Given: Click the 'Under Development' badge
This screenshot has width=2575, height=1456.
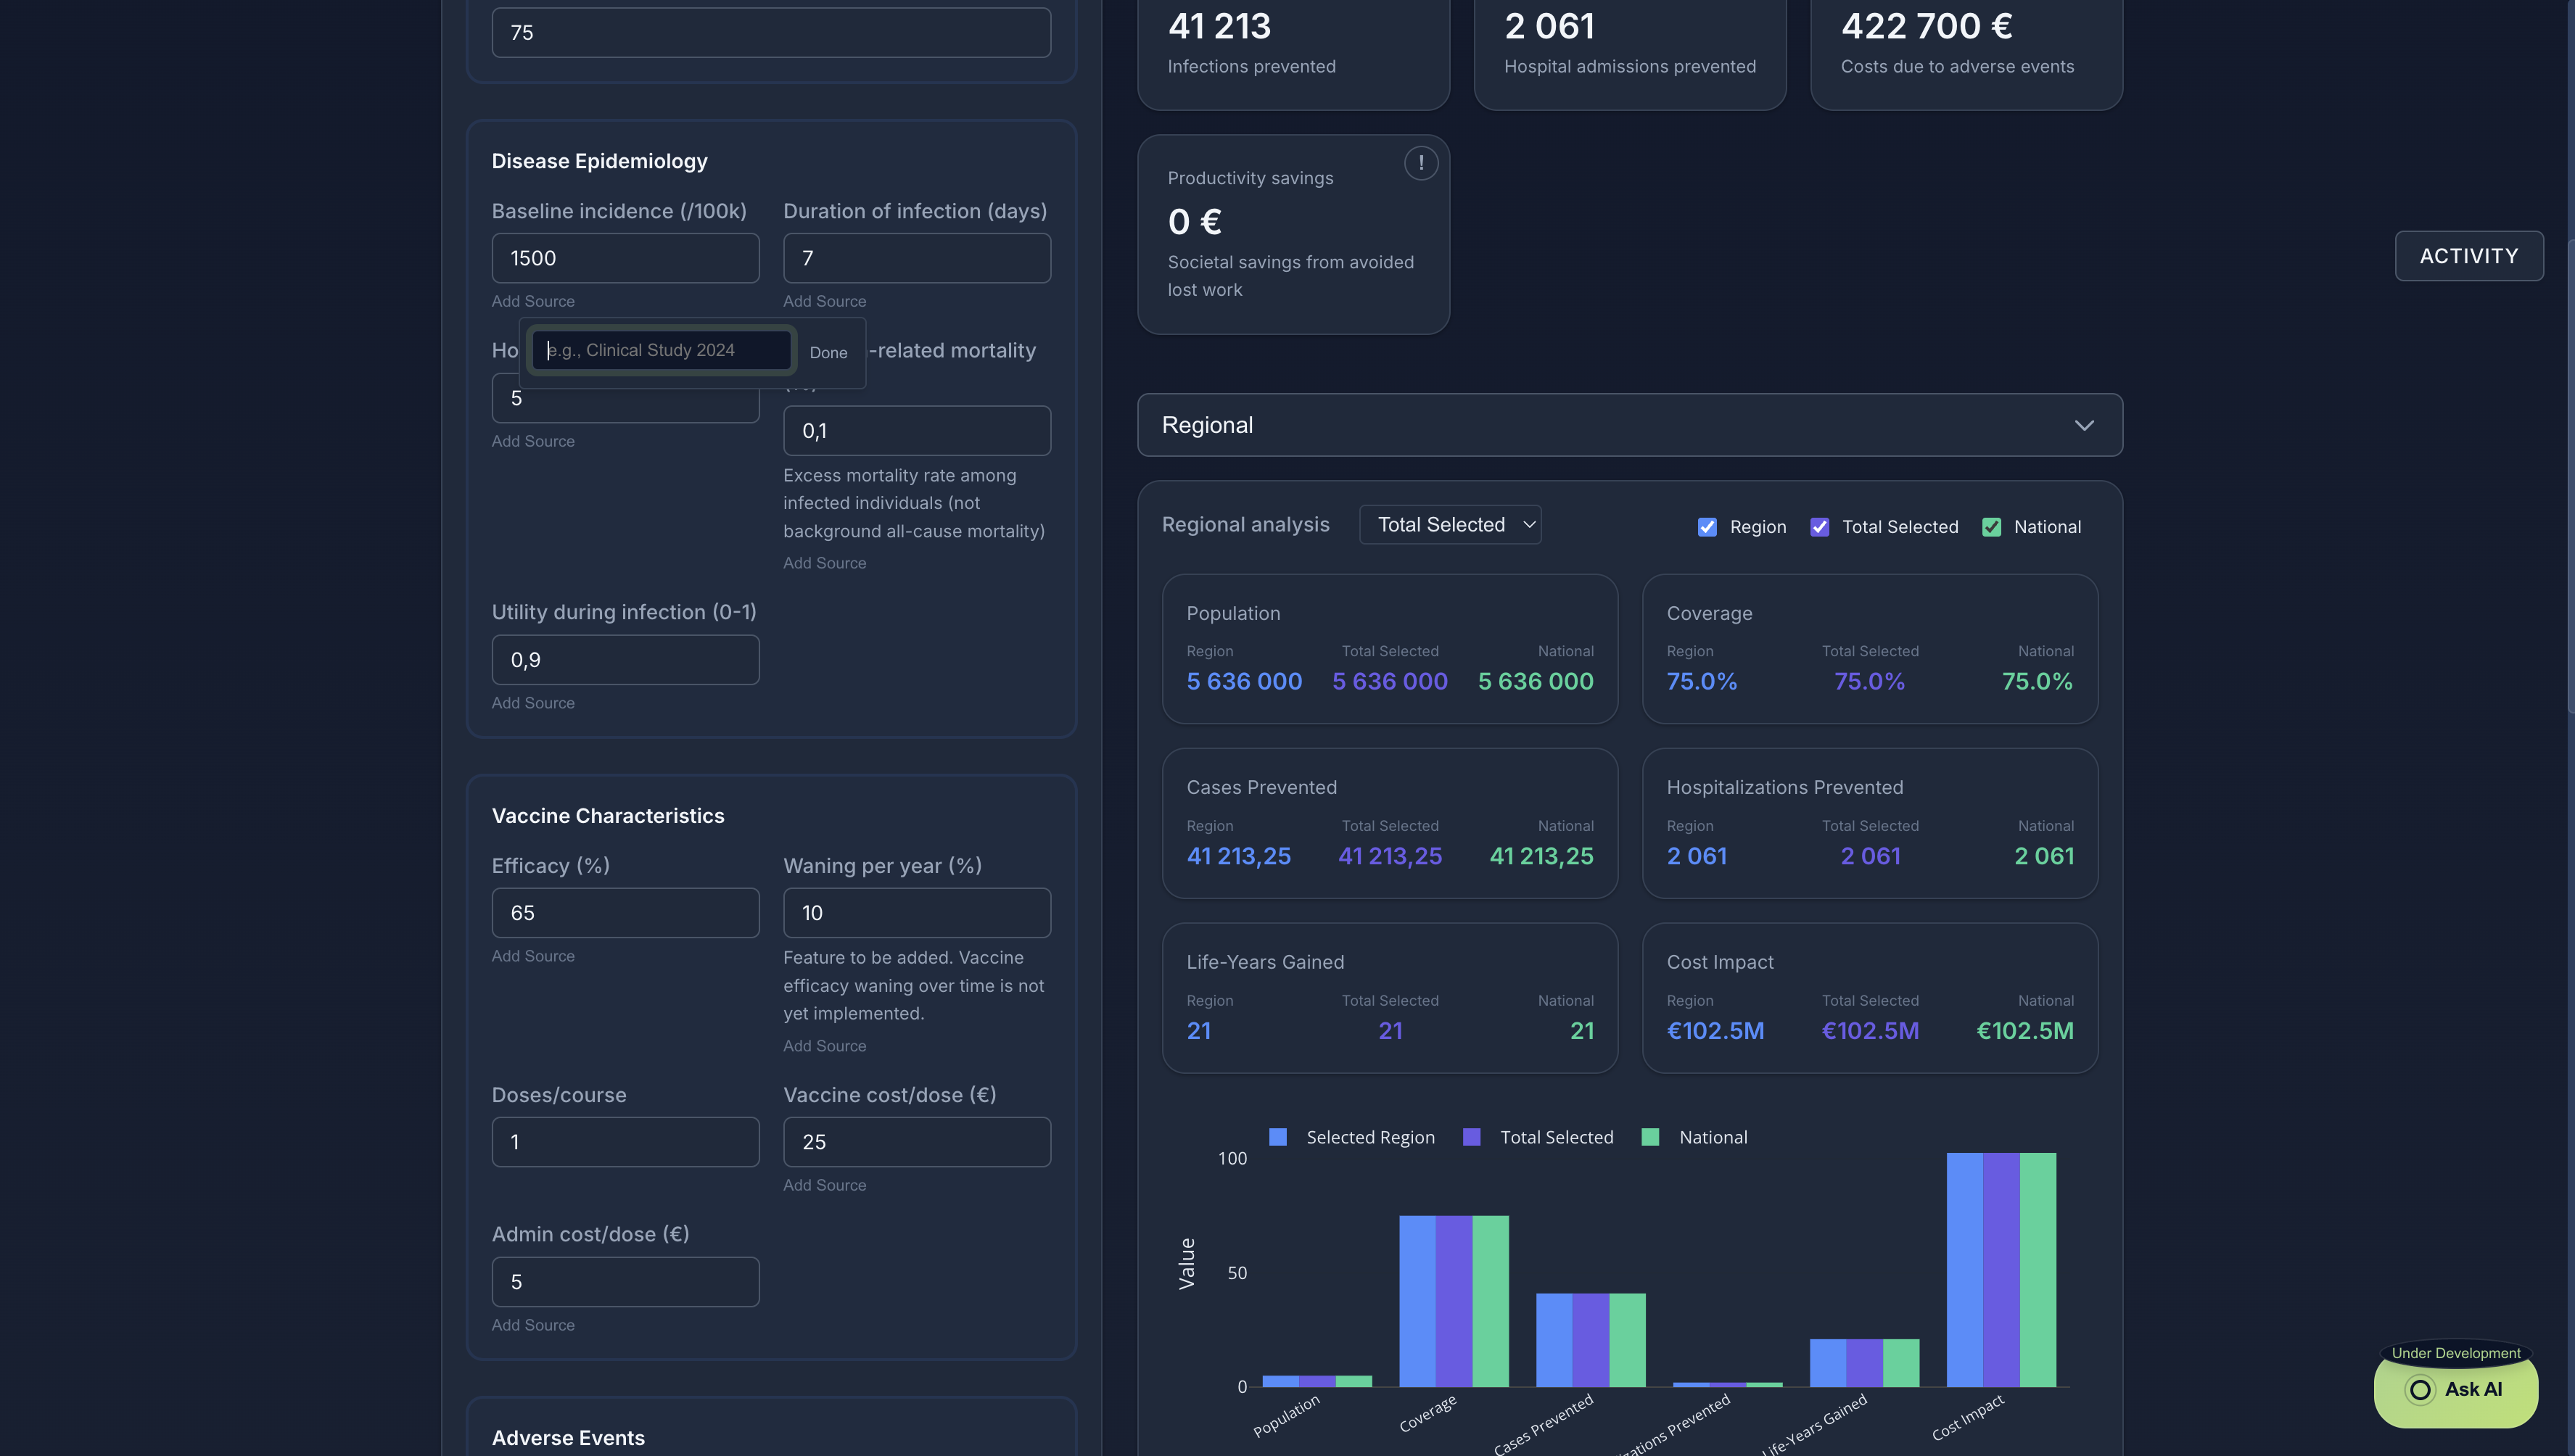Looking at the screenshot, I should (x=2456, y=1353).
